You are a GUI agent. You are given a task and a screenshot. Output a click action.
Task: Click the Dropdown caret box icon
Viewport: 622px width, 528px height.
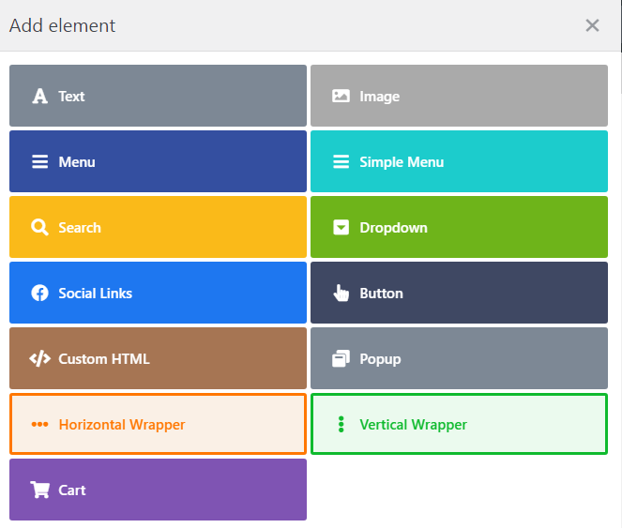tap(341, 227)
